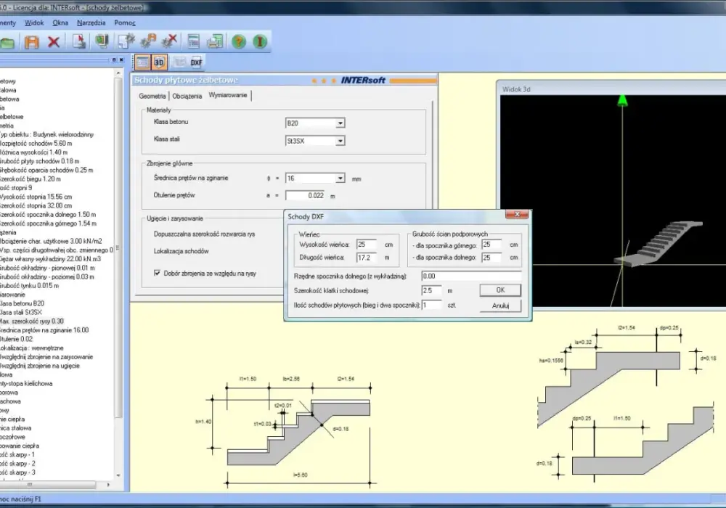Click the gear with floppy disk icon
Viewport: 726px width, 508px height.
[147, 41]
